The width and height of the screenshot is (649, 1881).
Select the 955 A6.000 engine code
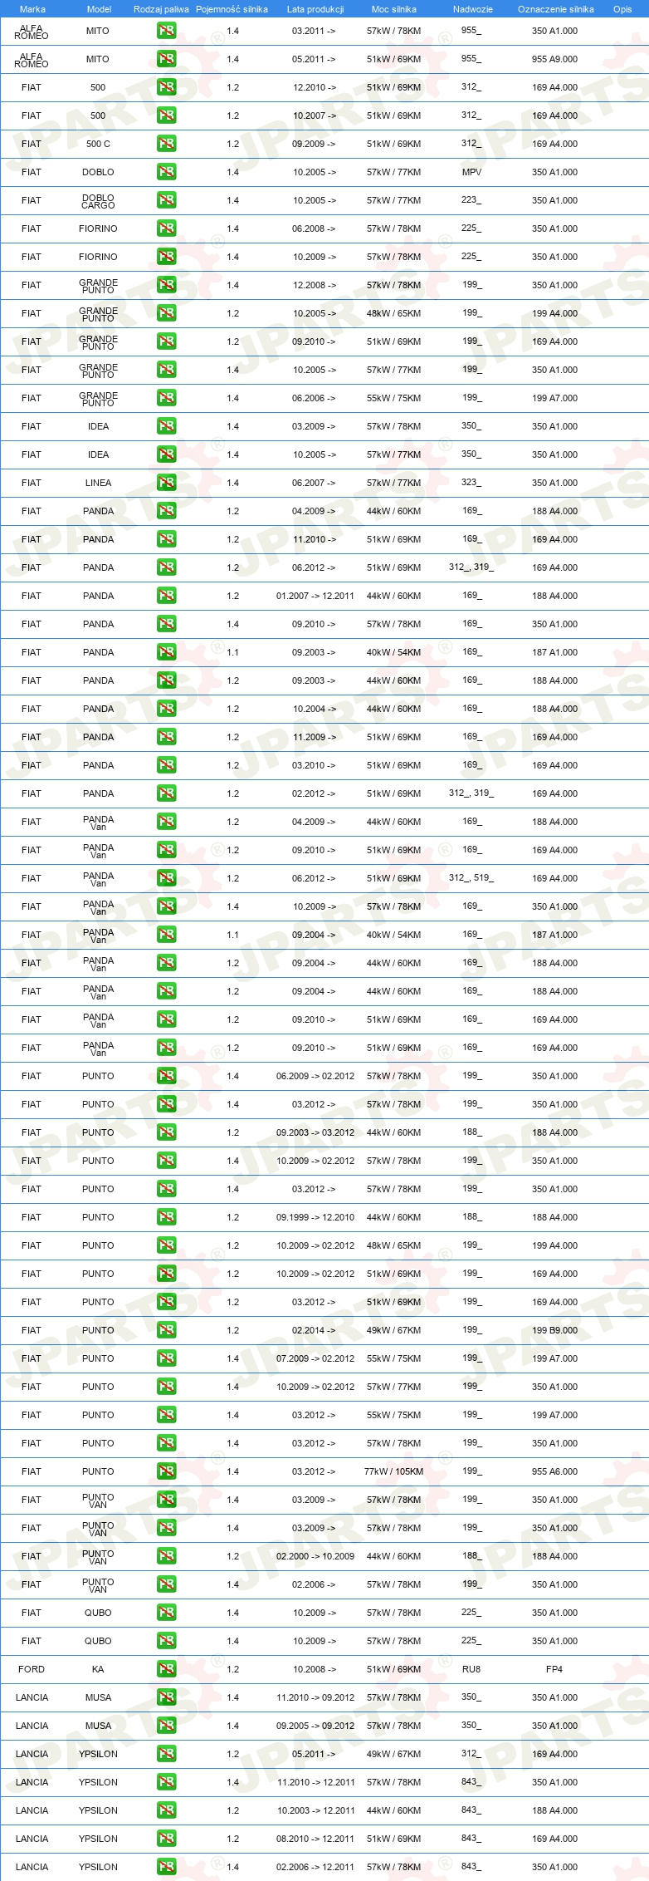click(x=554, y=1471)
